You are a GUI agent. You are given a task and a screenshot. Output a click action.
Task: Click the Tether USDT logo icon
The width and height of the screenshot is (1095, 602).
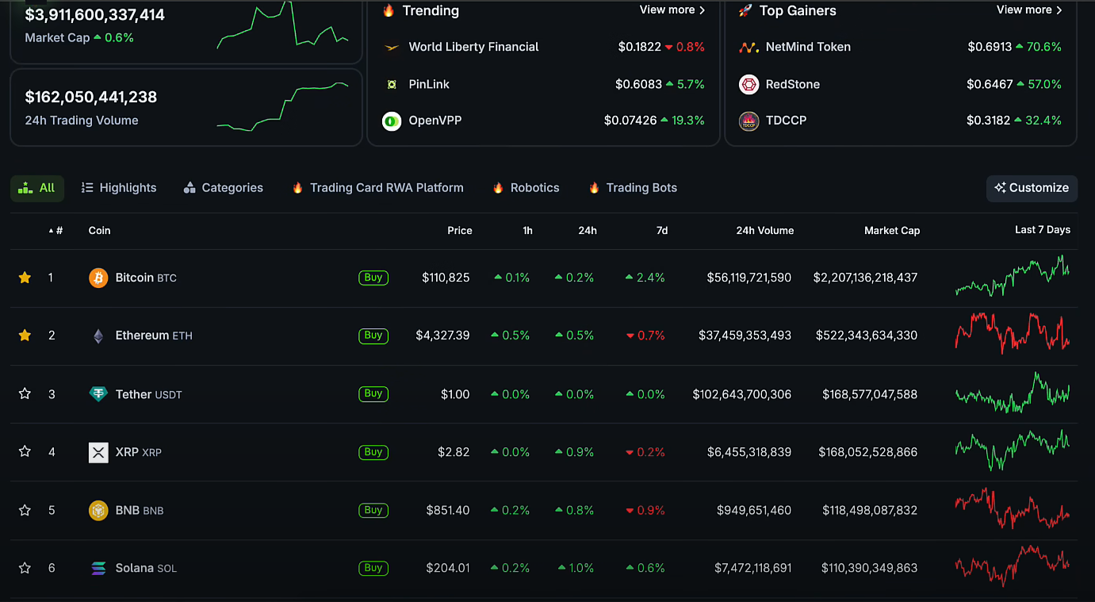point(98,393)
